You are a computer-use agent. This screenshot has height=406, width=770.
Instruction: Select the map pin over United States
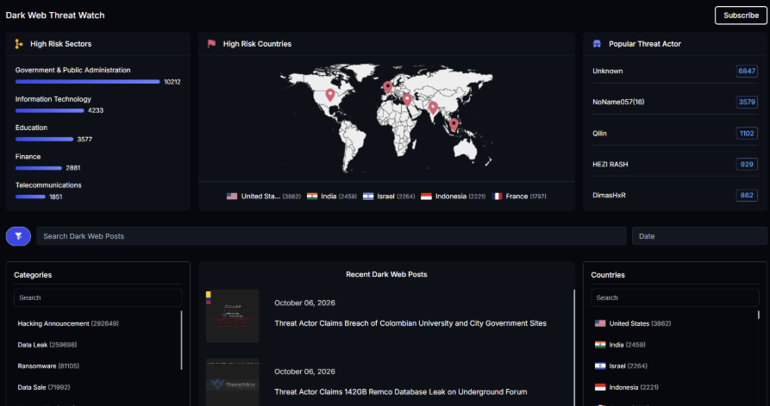[330, 95]
